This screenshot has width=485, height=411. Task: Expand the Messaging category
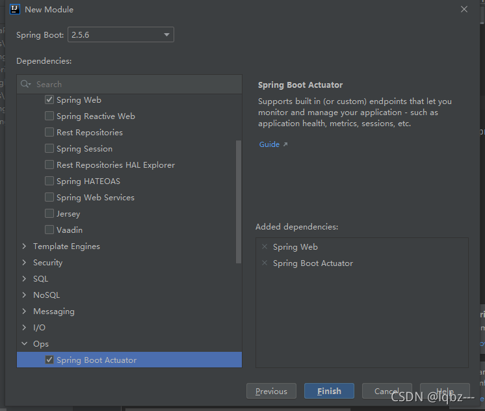pyautogui.click(x=25, y=311)
